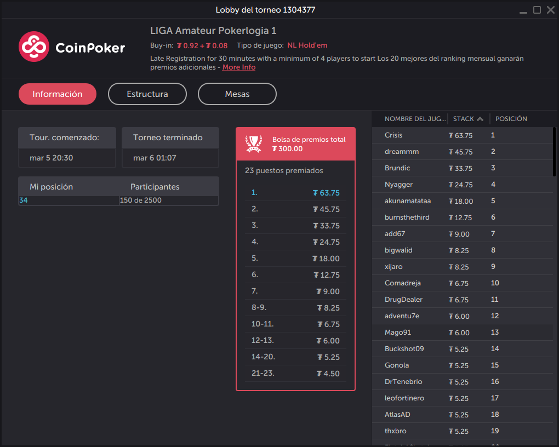Click the Mi posición value 34

click(x=23, y=200)
